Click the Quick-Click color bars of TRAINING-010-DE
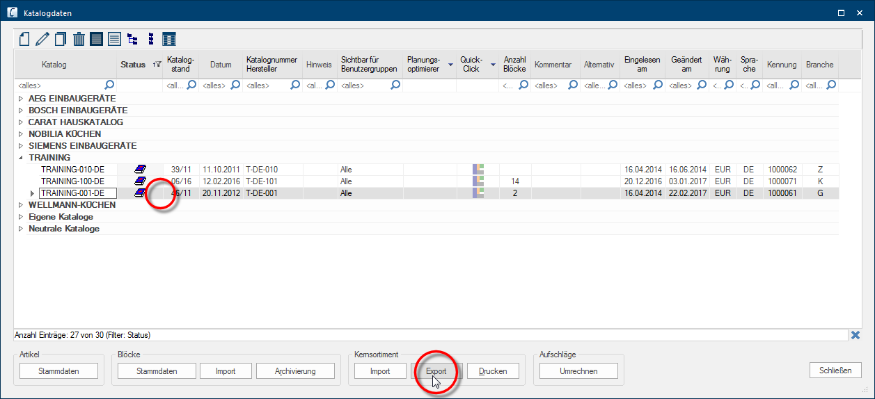Viewport: 875px width, 399px height. coord(478,170)
